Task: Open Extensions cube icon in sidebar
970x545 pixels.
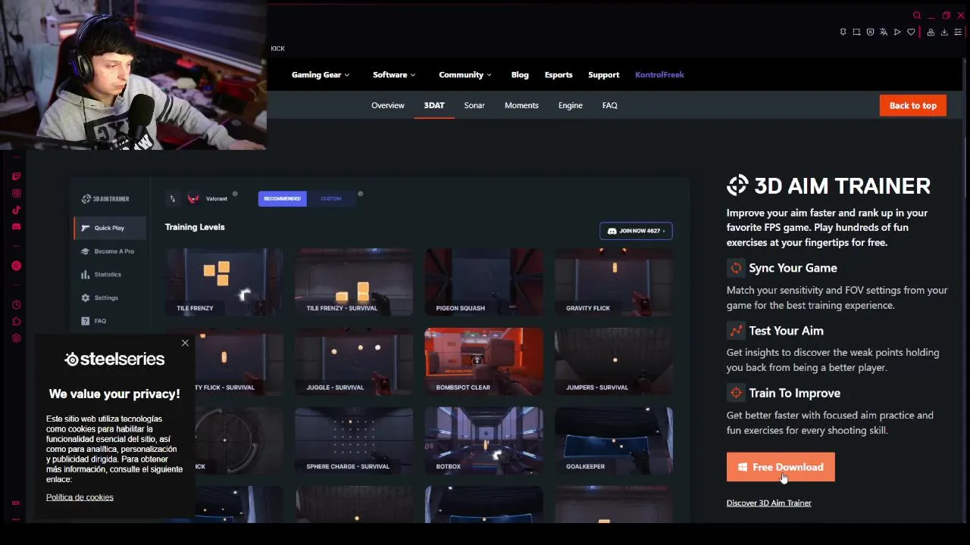Action: [x=16, y=322]
